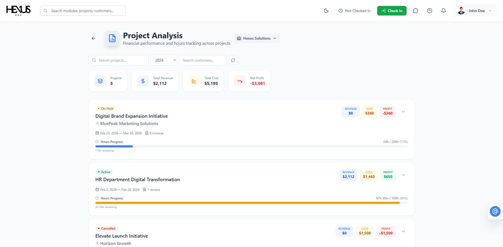Click the Total Revenue dollar icon

[143, 81]
